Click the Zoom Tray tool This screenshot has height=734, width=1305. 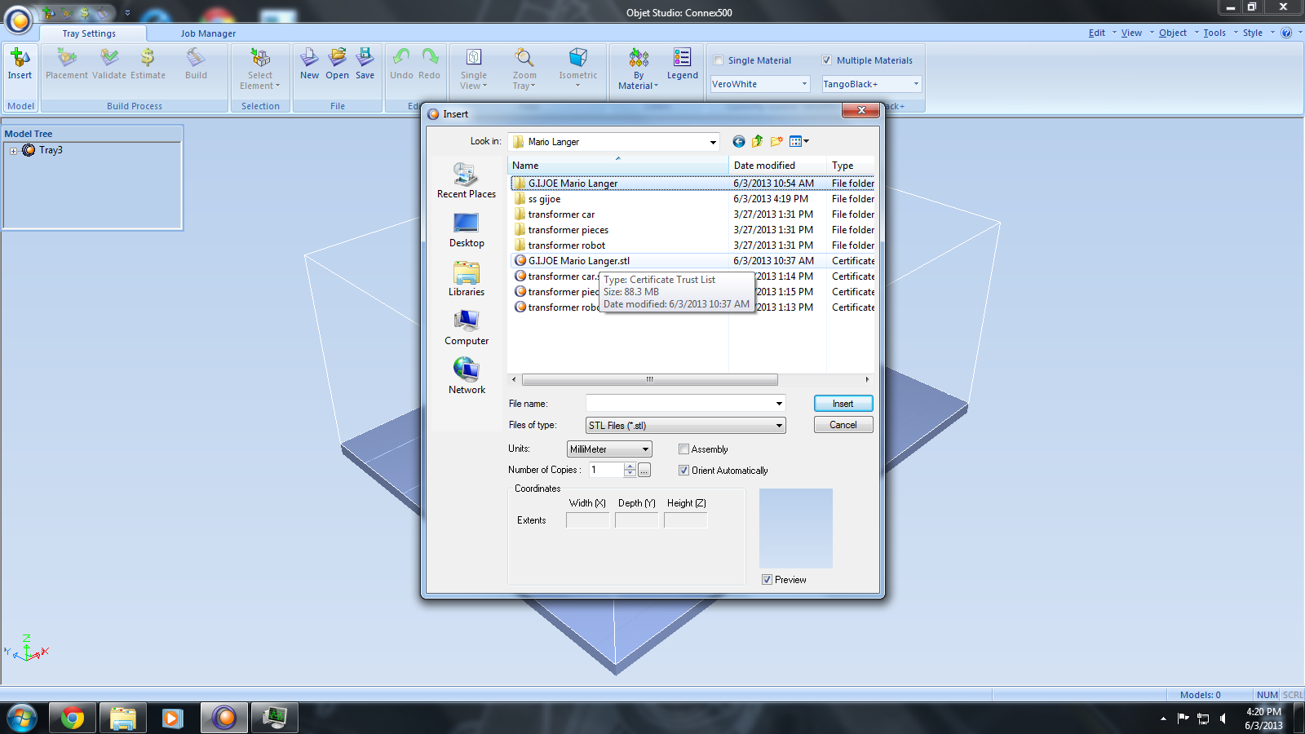[524, 69]
